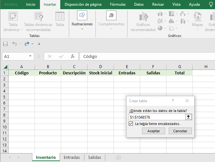Click the new sheet plus button
Image resolution: width=215 pixels, height=162 pixels.
click(x=118, y=158)
